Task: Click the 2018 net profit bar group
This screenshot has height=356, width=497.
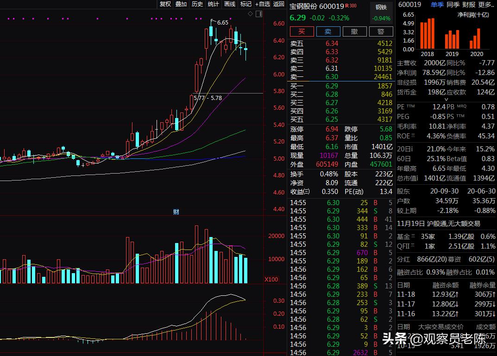Action: (x=427, y=33)
